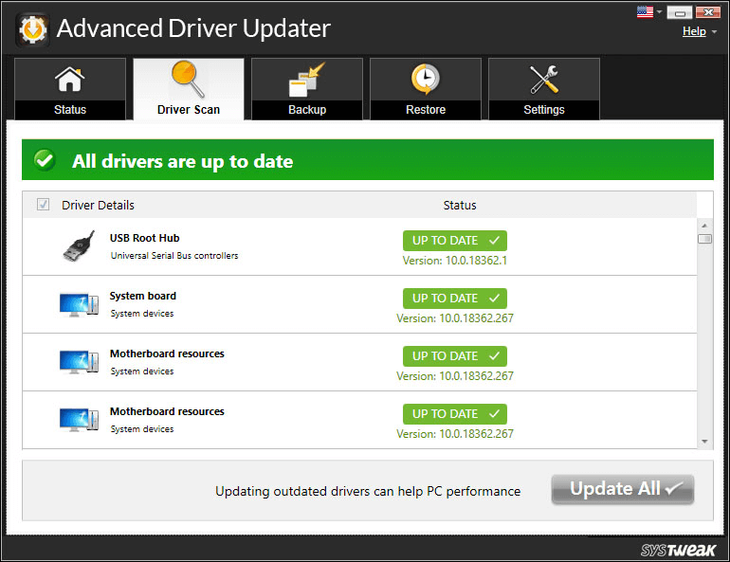Toggle the Driver Details select-all checkbox
Screen dimensions: 730x562
pos(43,205)
